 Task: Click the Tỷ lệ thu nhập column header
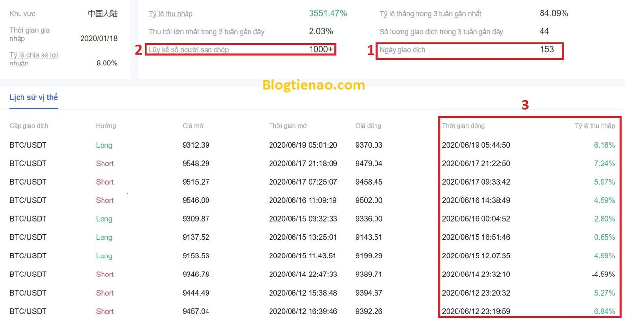pos(595,126)
